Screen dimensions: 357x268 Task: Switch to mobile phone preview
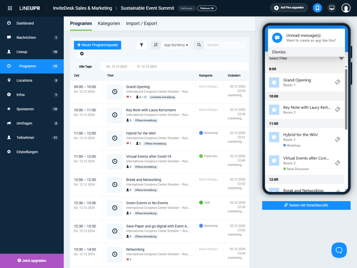[x=317, y=8]
